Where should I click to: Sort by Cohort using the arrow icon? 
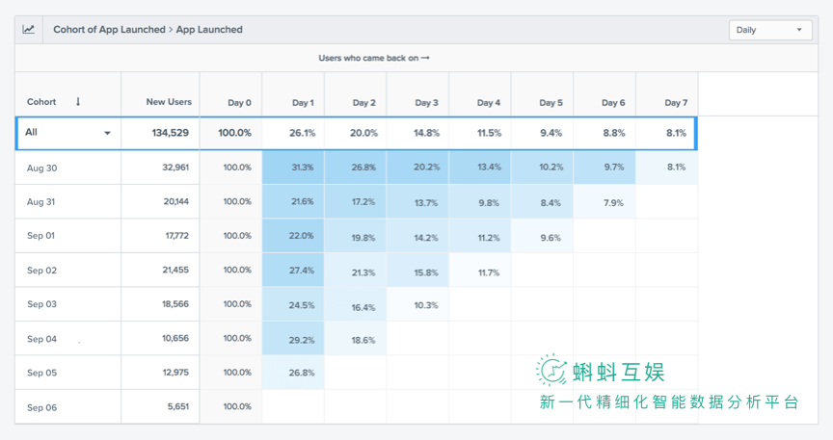coord(78,101)
